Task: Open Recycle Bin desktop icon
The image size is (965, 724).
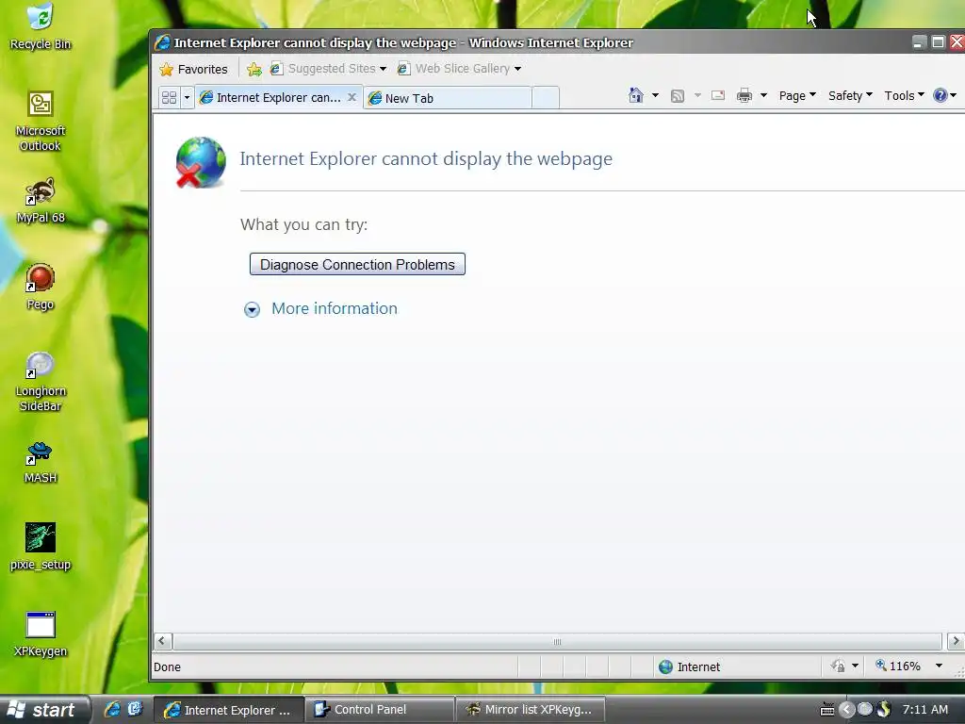Action: (x=40, y=26)
